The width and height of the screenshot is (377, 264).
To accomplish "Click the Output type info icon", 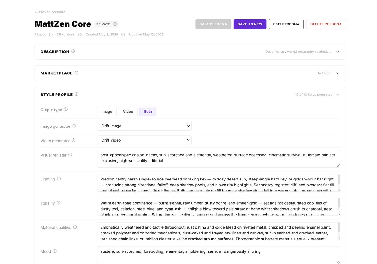I will coord(66,110).
